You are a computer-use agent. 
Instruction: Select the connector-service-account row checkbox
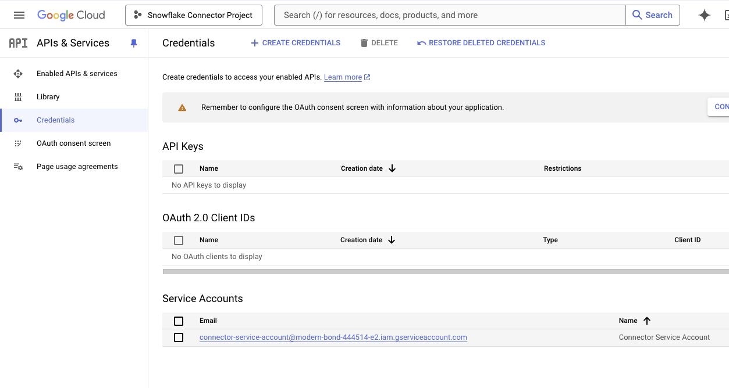179,337
